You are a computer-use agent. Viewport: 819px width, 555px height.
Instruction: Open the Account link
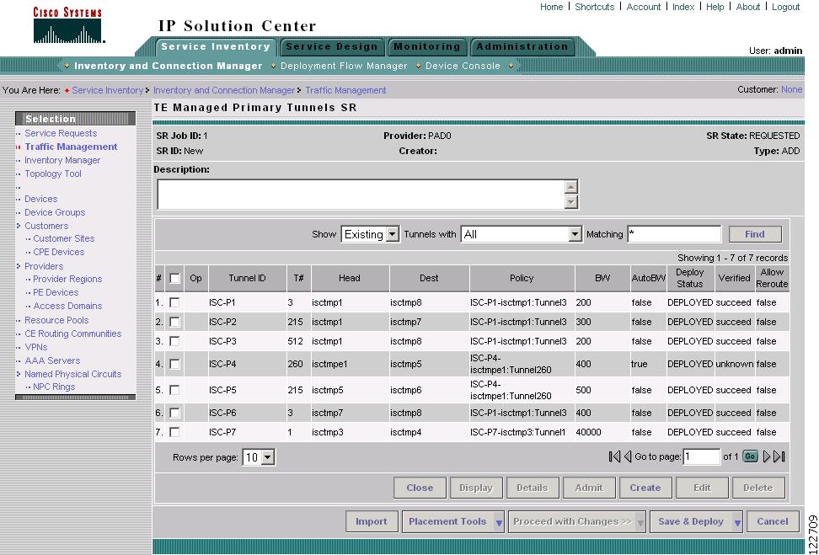[644, 7]
